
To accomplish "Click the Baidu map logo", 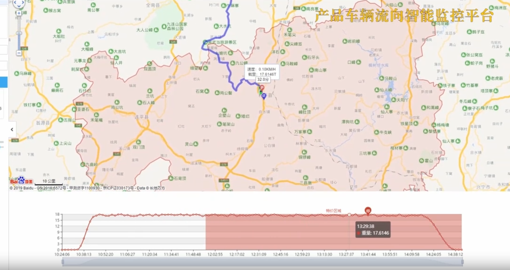I will pyautogui.click(x=21, y=181).
